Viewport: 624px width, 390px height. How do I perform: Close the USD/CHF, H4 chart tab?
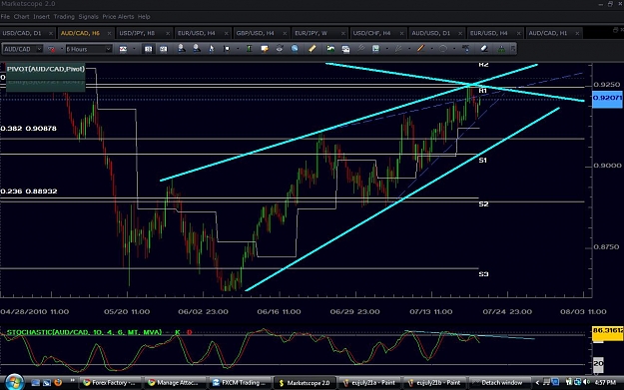[x=401, y=33]
